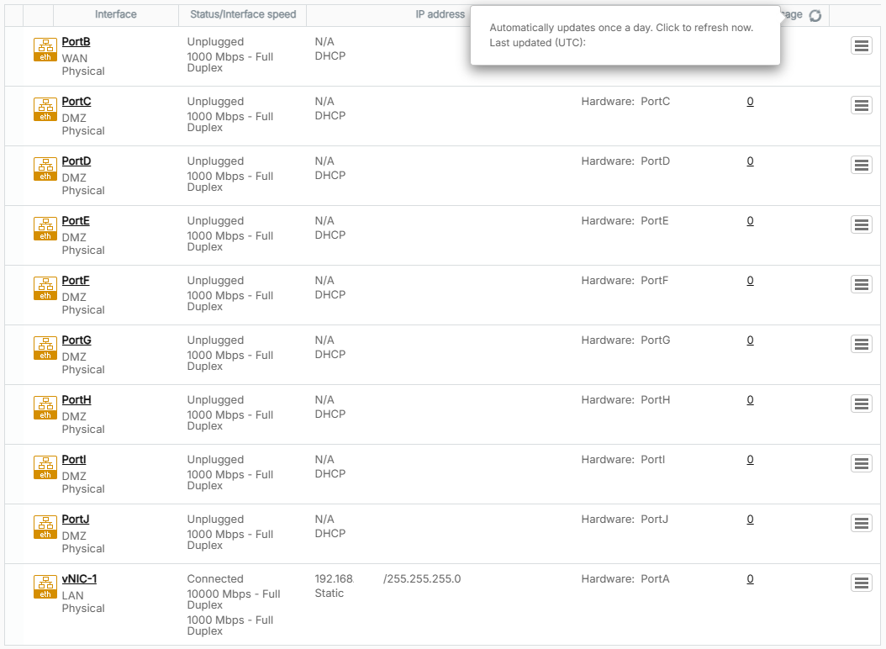
Task: Click the PortI ethernet icon
Action: click(45, 467)
